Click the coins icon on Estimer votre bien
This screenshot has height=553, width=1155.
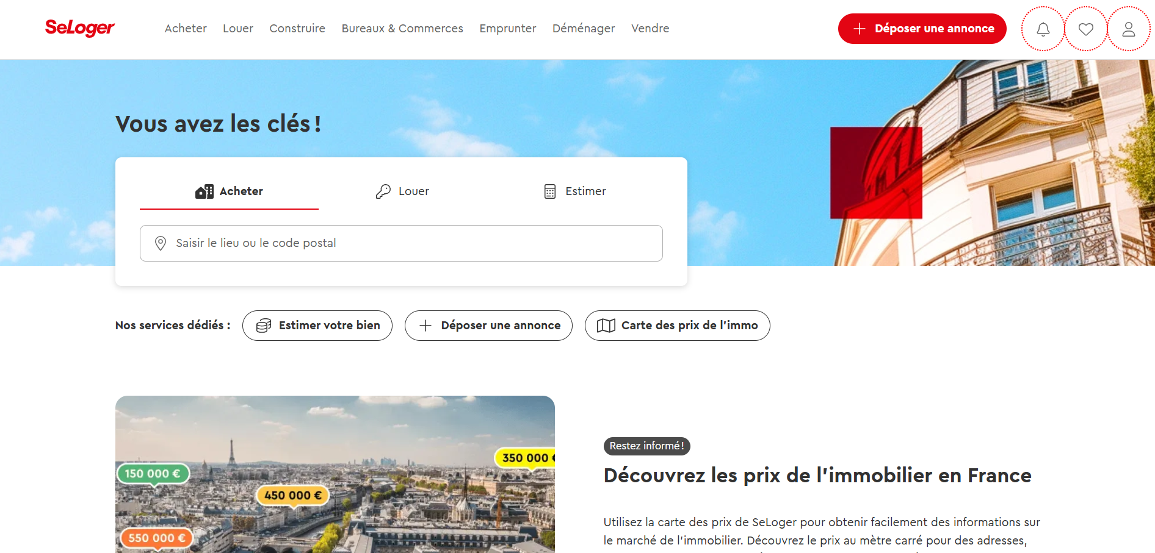tap(264, 326)
